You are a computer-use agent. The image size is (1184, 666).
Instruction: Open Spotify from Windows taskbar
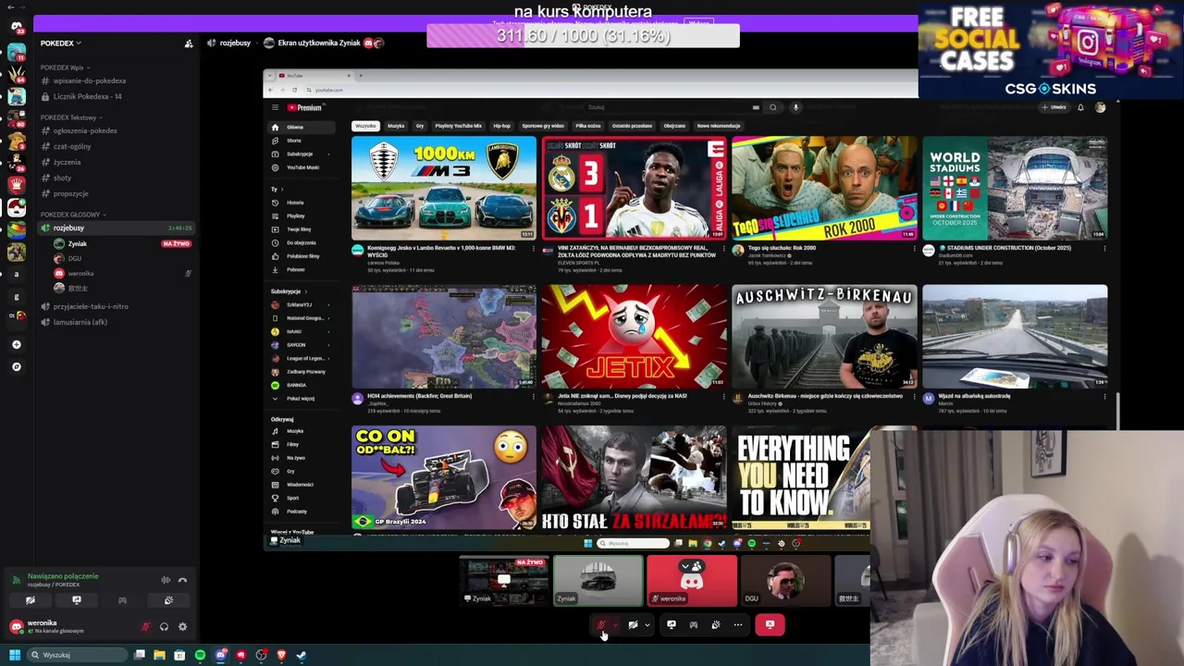tap(200, 655)
